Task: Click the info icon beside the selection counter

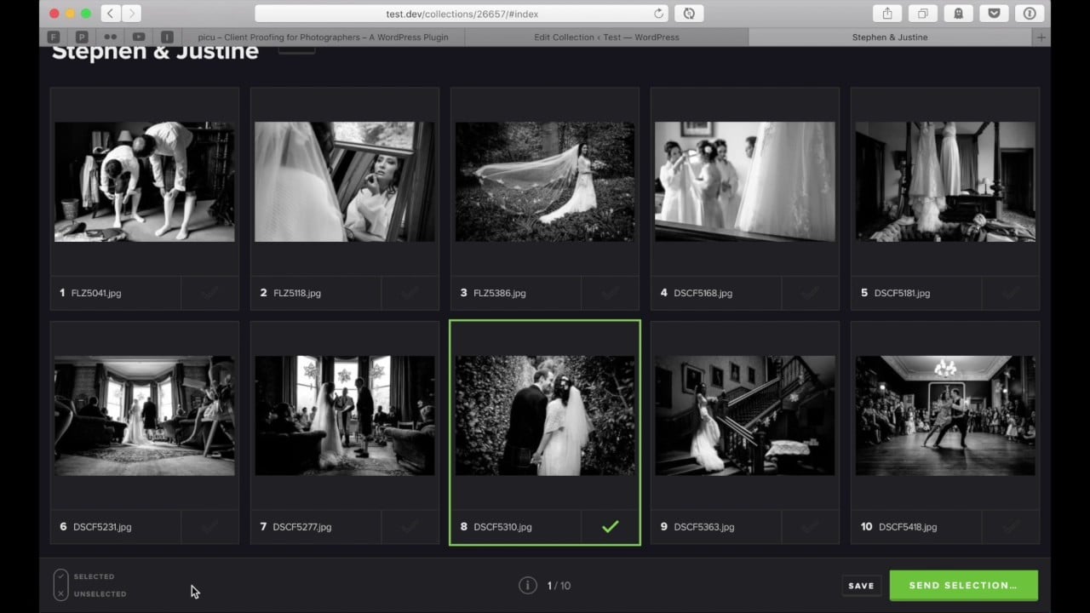Action: point(528,586)
